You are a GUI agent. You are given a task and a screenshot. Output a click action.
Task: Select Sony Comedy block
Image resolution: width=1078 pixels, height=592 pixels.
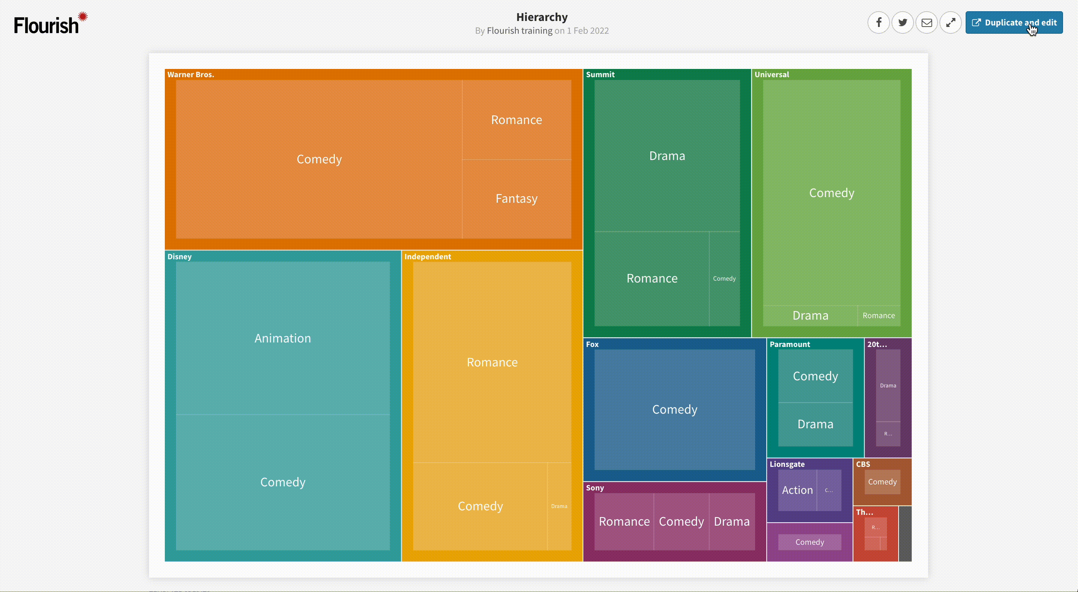[681, 522]
